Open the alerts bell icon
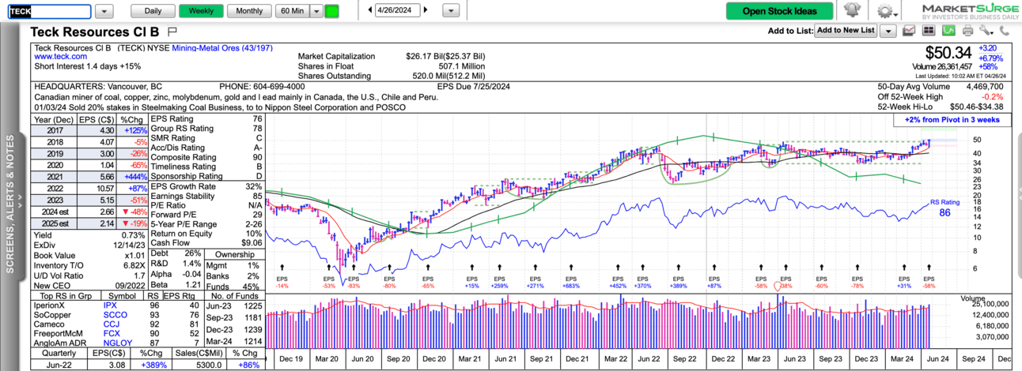 (x=852, y=11)
